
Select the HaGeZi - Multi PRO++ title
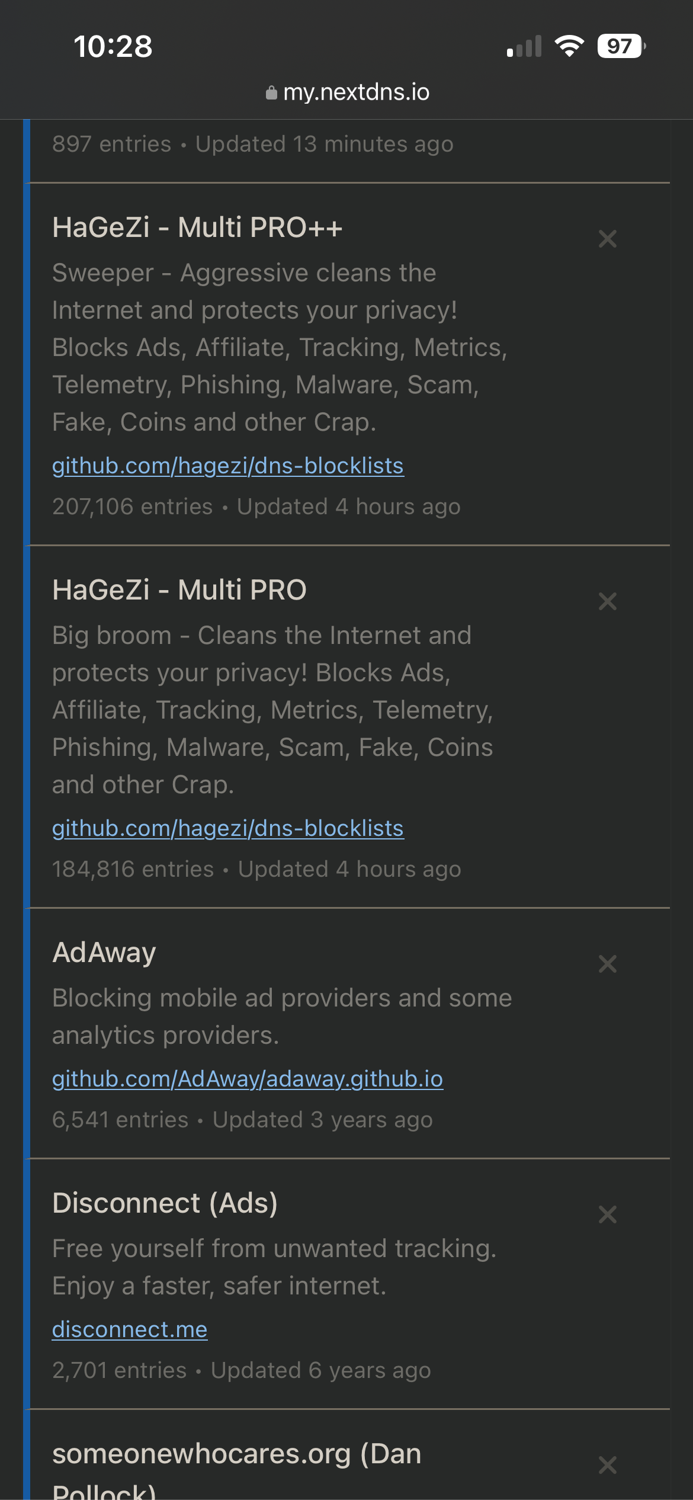click(x=197, y=228)
